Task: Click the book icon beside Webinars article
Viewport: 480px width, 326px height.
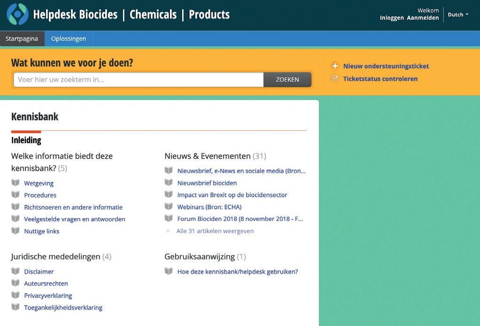Action: pos(169,206)
